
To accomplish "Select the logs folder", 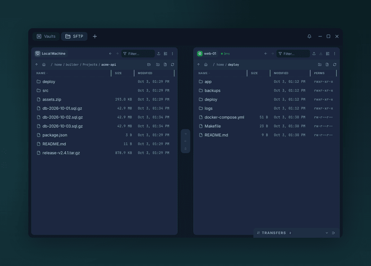I will click(267, 108).
